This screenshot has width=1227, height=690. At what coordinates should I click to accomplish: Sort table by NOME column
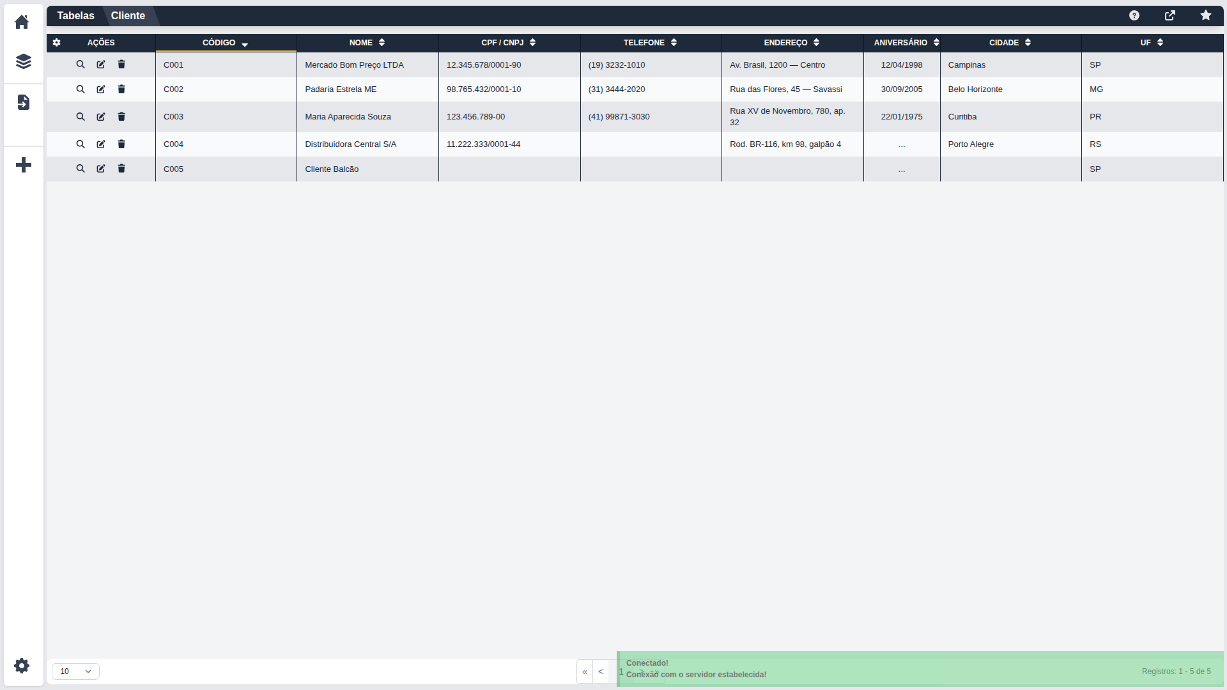point(367,42)
